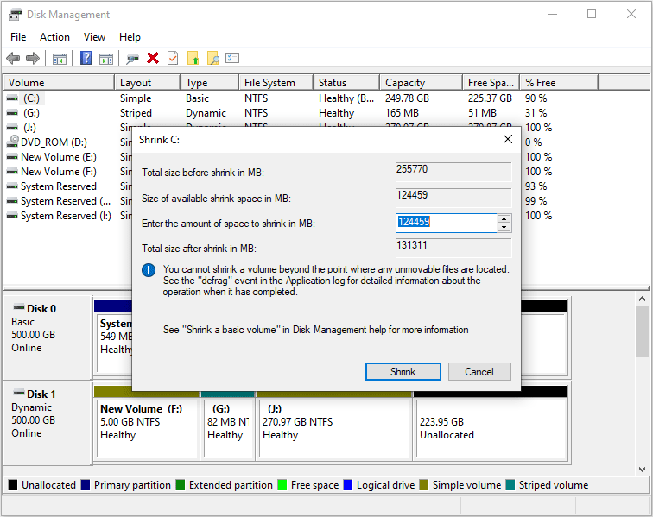The width and height of the screenshot is (653, 517).
Task: Click Total size after shrink field
Action: [x=453, y=248]
